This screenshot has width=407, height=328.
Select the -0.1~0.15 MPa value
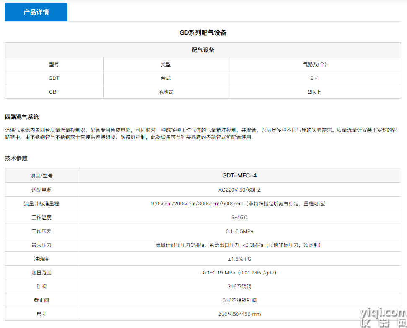[x=239, y=272]
